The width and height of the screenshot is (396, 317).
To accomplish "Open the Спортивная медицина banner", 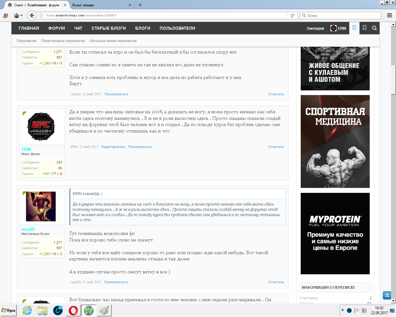I will 335,141.
